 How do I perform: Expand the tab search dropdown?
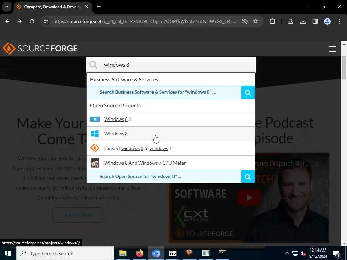click(x=7, y=7)
